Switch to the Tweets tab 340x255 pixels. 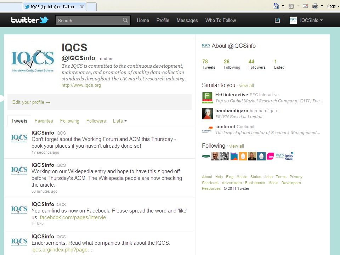19,121
